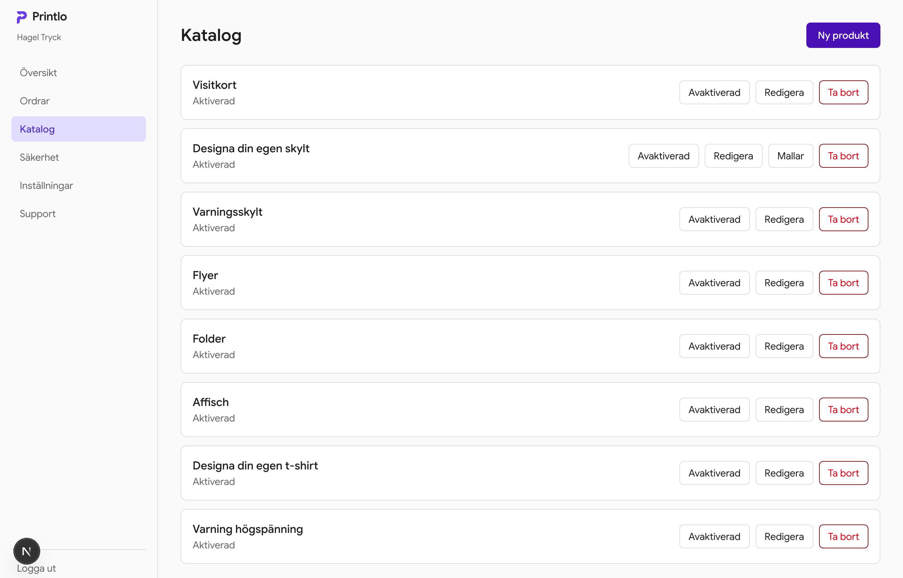Open the Next.js dev tools badge
903x578 pixels.
[x=27, y=551]
